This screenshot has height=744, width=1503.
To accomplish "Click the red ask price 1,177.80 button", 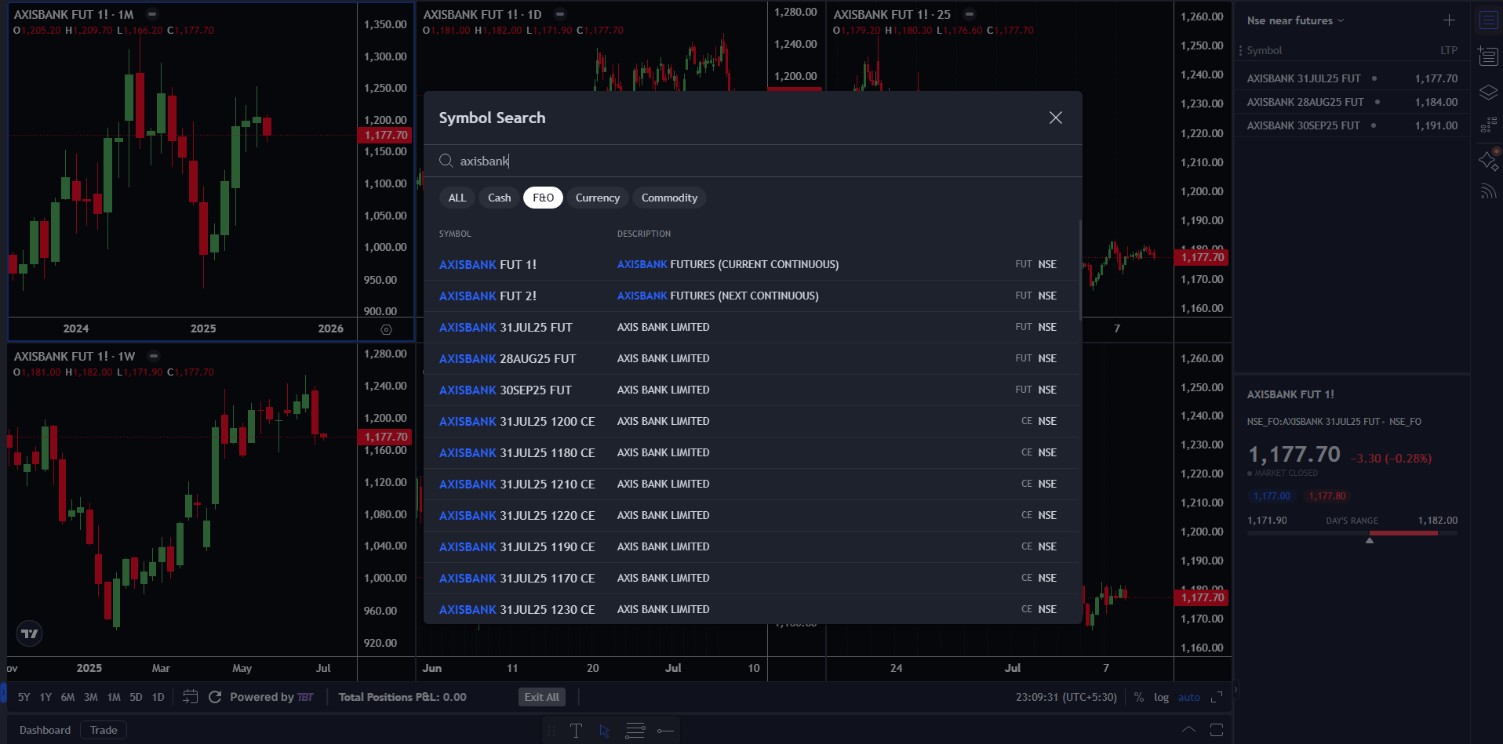I will (1327, 496).
